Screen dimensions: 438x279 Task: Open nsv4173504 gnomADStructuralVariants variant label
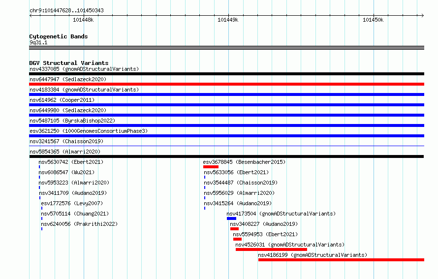281,214
